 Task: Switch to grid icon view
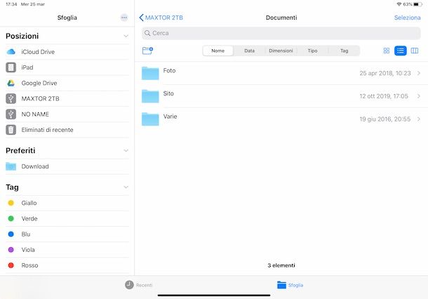(x=386, y=51)
